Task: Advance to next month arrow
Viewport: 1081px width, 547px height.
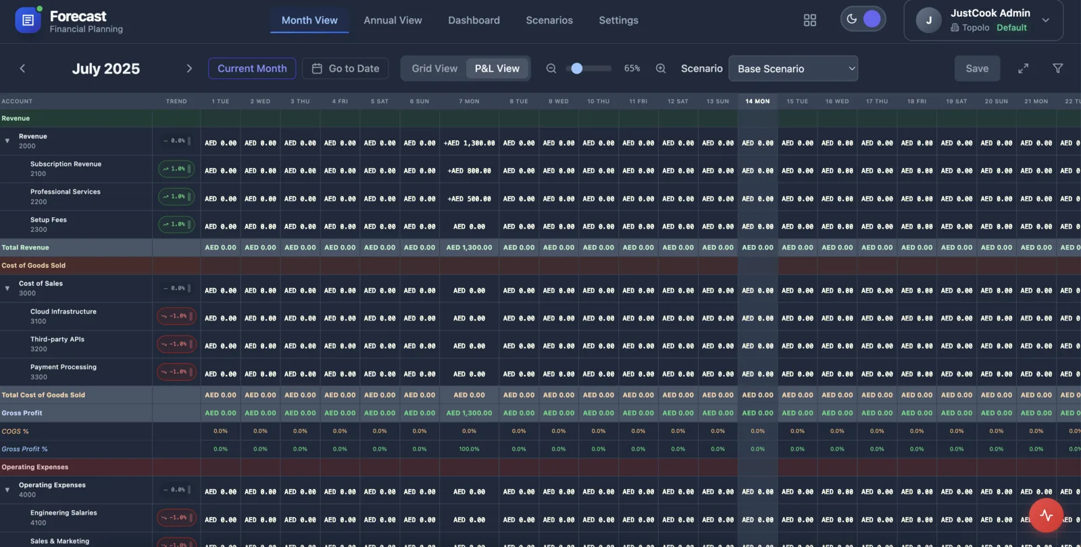Action: coord(189,69)
